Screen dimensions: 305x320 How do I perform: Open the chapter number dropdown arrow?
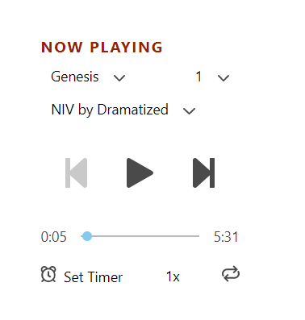tap(224, 78)
